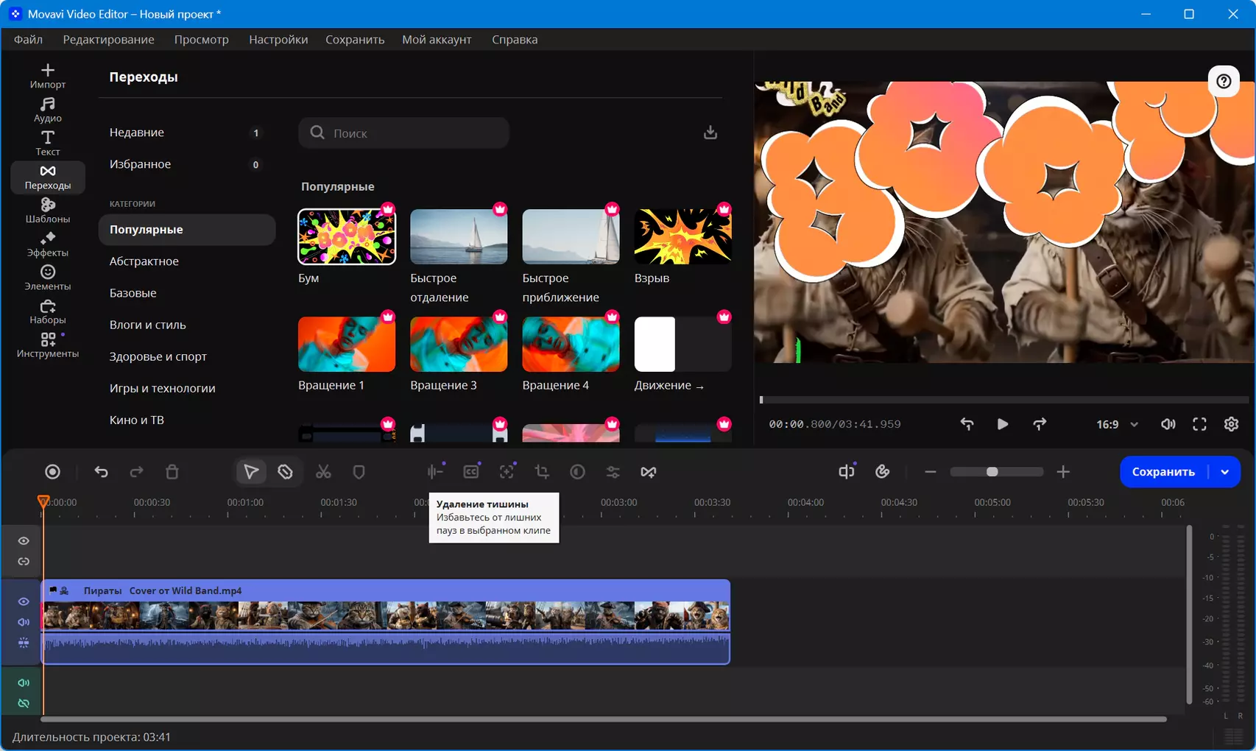Expand the 16:9 aspect ratio dropdown
Screen dimensions: 1256x751
click(x=1117, y=424)
